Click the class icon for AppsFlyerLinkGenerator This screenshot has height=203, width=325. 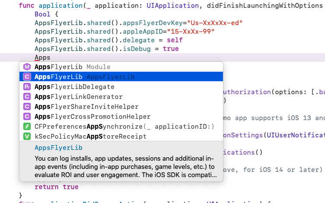coord(27,97)
